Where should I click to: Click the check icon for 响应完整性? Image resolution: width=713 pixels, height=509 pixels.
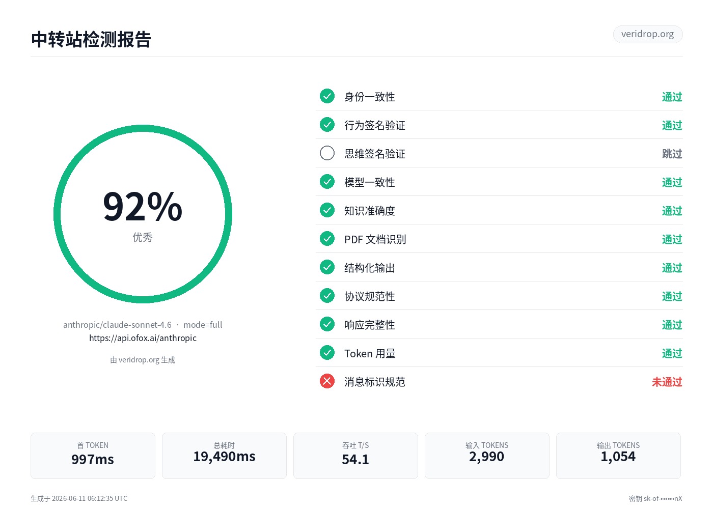pos(327,324)
